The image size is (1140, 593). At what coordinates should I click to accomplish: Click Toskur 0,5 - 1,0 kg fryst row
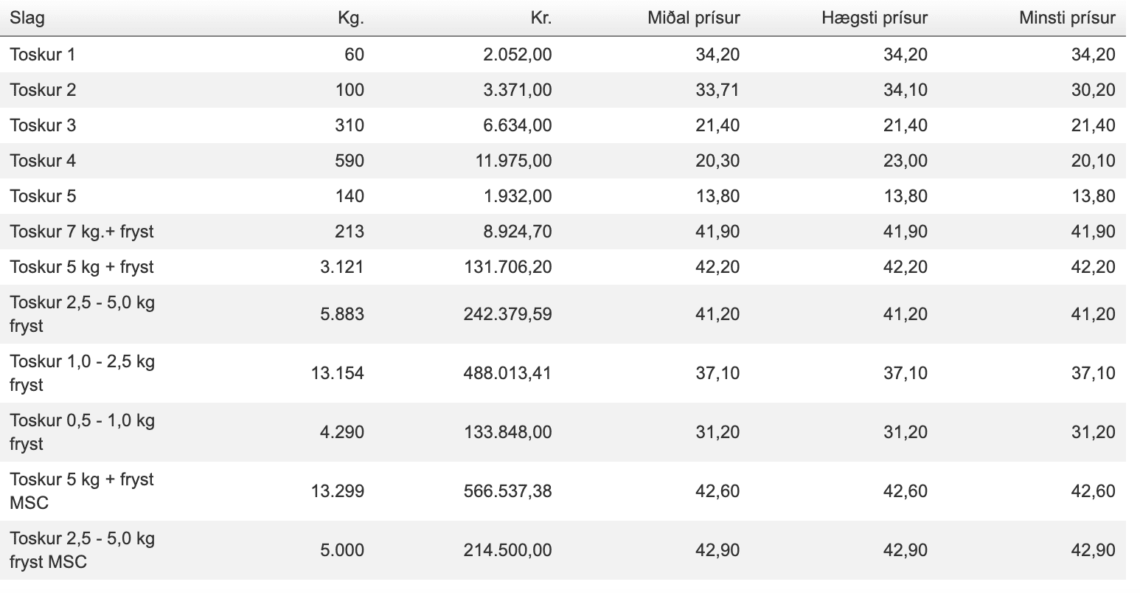[82, 432]
